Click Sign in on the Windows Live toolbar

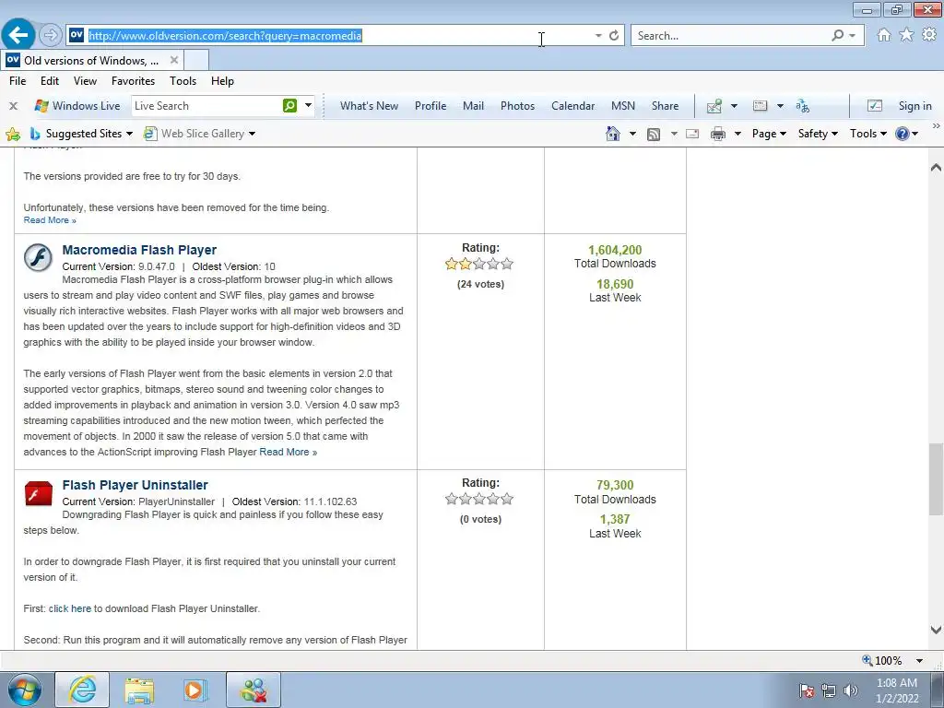[x=914, y=106]
